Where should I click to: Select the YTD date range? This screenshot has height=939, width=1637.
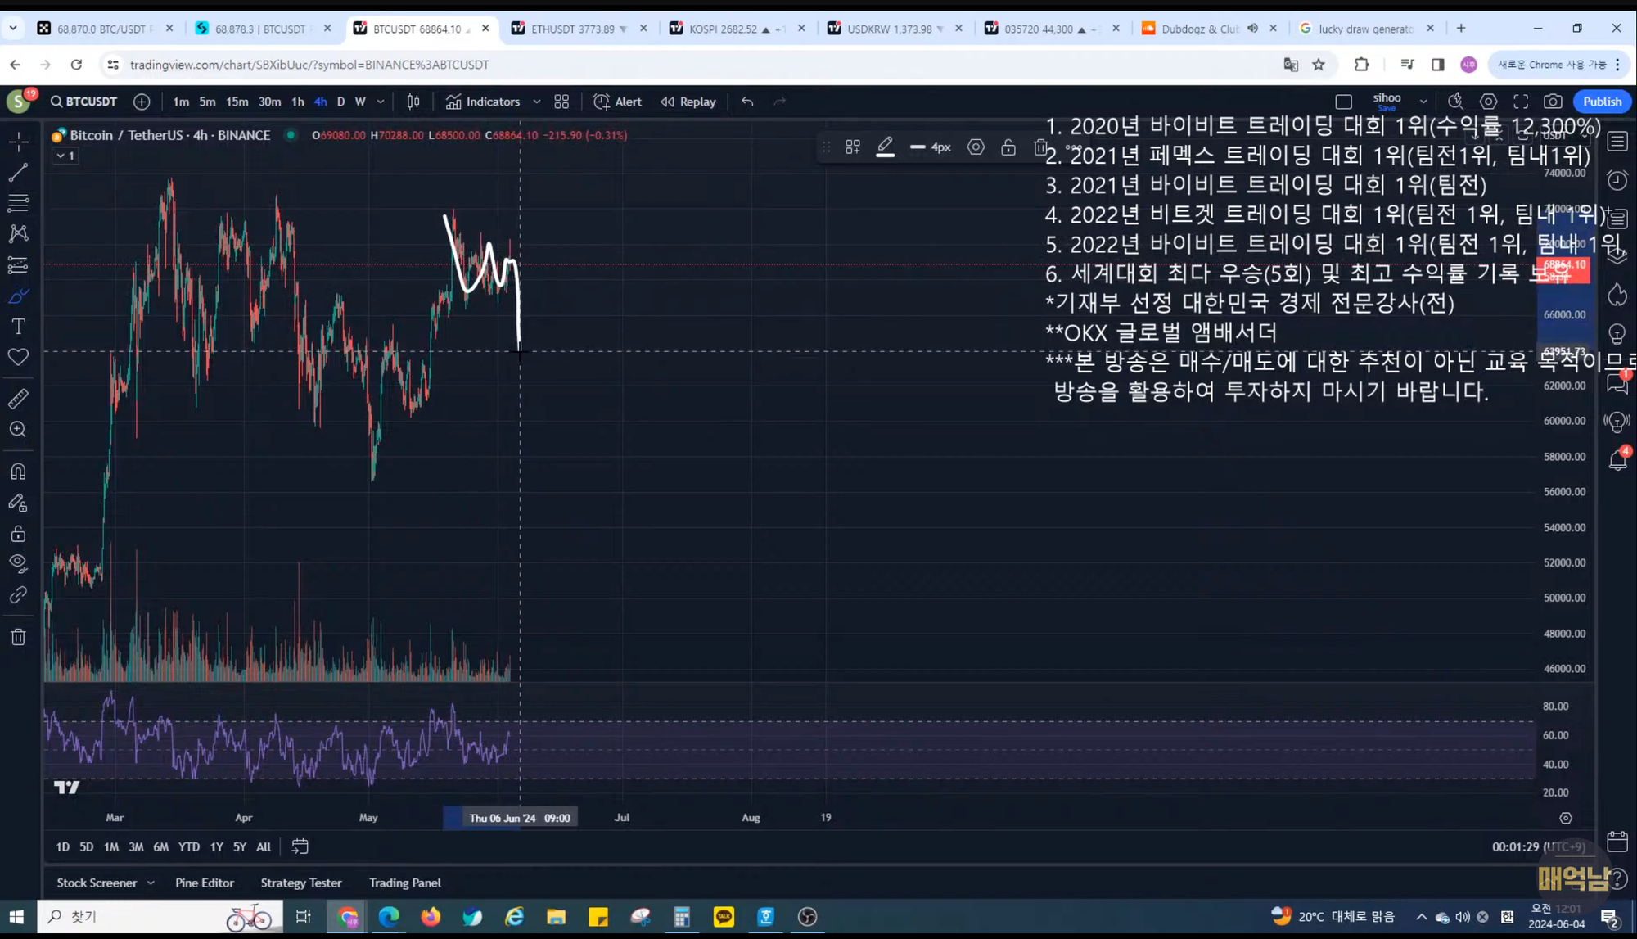pos(189,847)
